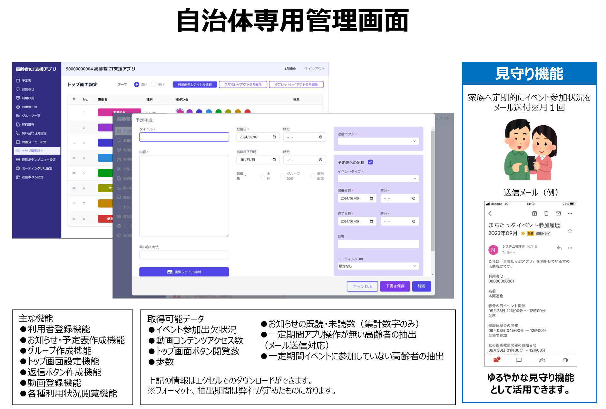Open clock picker for 配信日 time
The image size is (606, 409).
(x=320, y=137)
